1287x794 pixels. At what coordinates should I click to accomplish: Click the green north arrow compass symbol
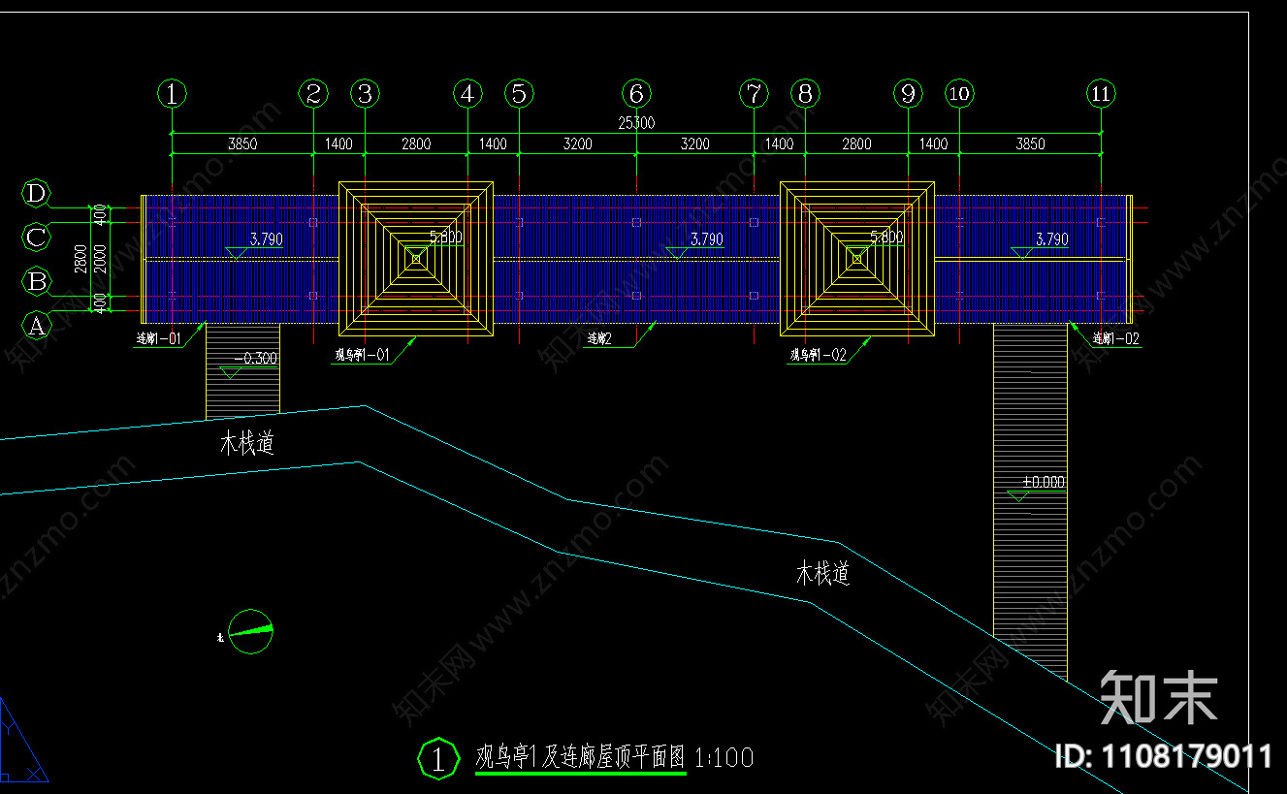coord(250,632)
